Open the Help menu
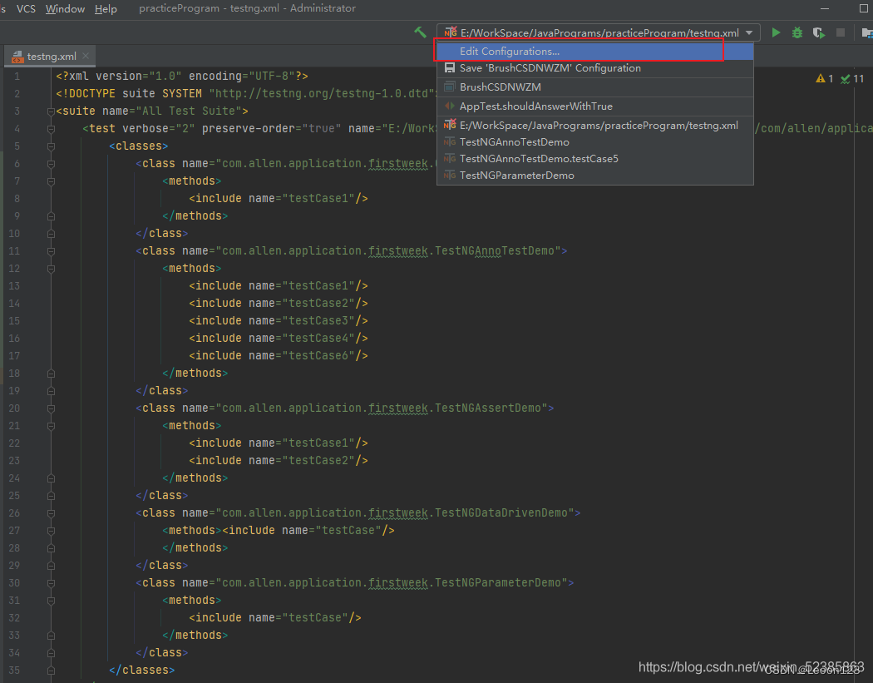Image resolution: width=873 pixels, height=683 pixels. pos(106,8)
